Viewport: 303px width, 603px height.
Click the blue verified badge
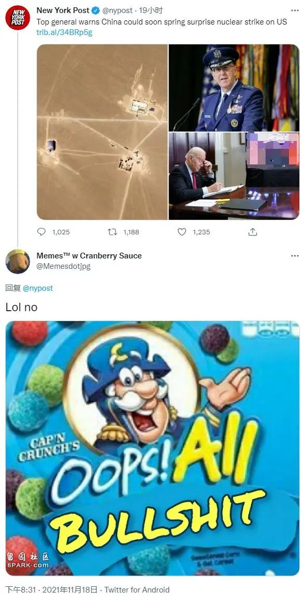(x=96, y=11)
